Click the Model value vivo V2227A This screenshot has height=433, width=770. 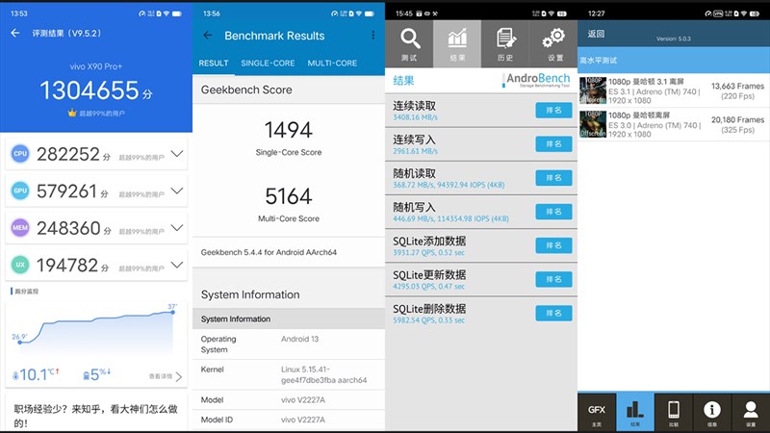(303, 399)
